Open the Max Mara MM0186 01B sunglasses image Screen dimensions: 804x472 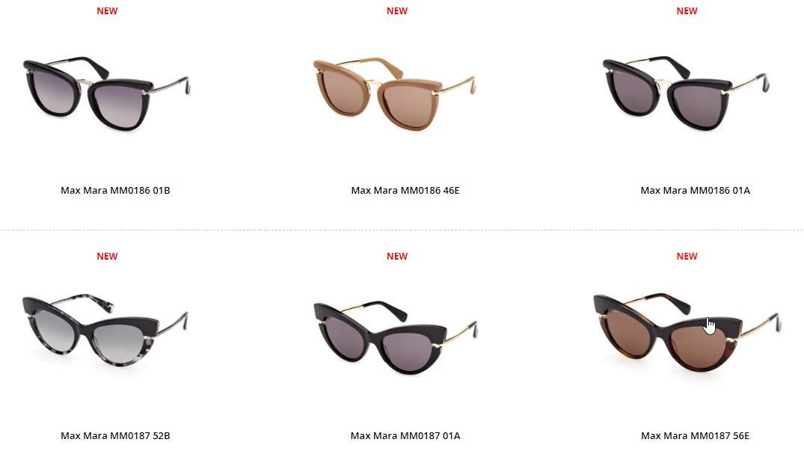click(107, 94)
